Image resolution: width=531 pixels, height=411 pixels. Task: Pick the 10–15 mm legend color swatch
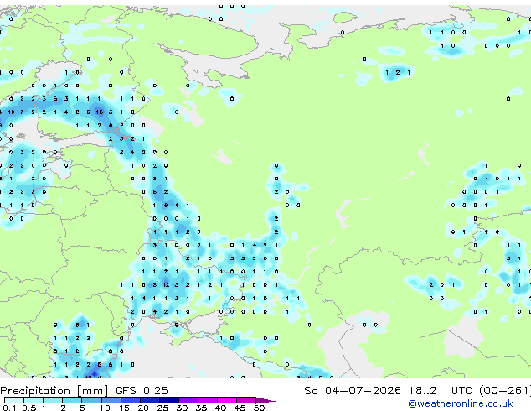pos(111,400)
